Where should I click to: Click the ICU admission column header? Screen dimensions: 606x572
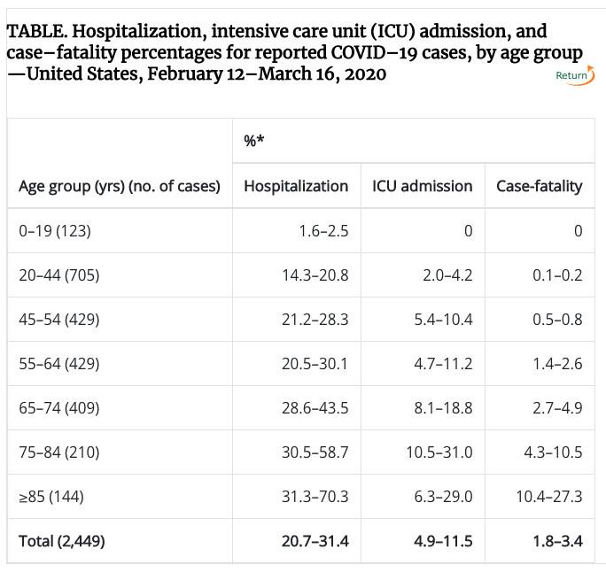click(x=422, y=186)
